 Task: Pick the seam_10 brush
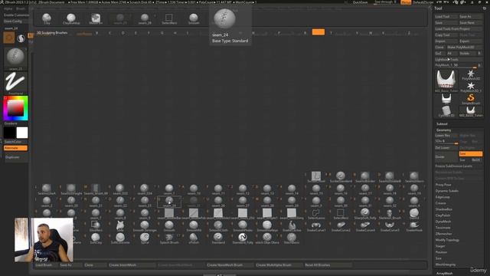194,189
